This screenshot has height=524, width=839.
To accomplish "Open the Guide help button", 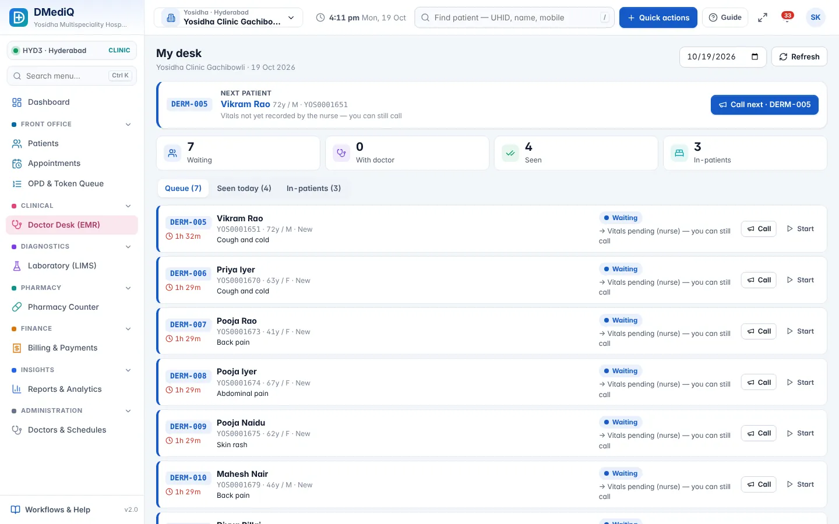I will [x=725, y=17].
